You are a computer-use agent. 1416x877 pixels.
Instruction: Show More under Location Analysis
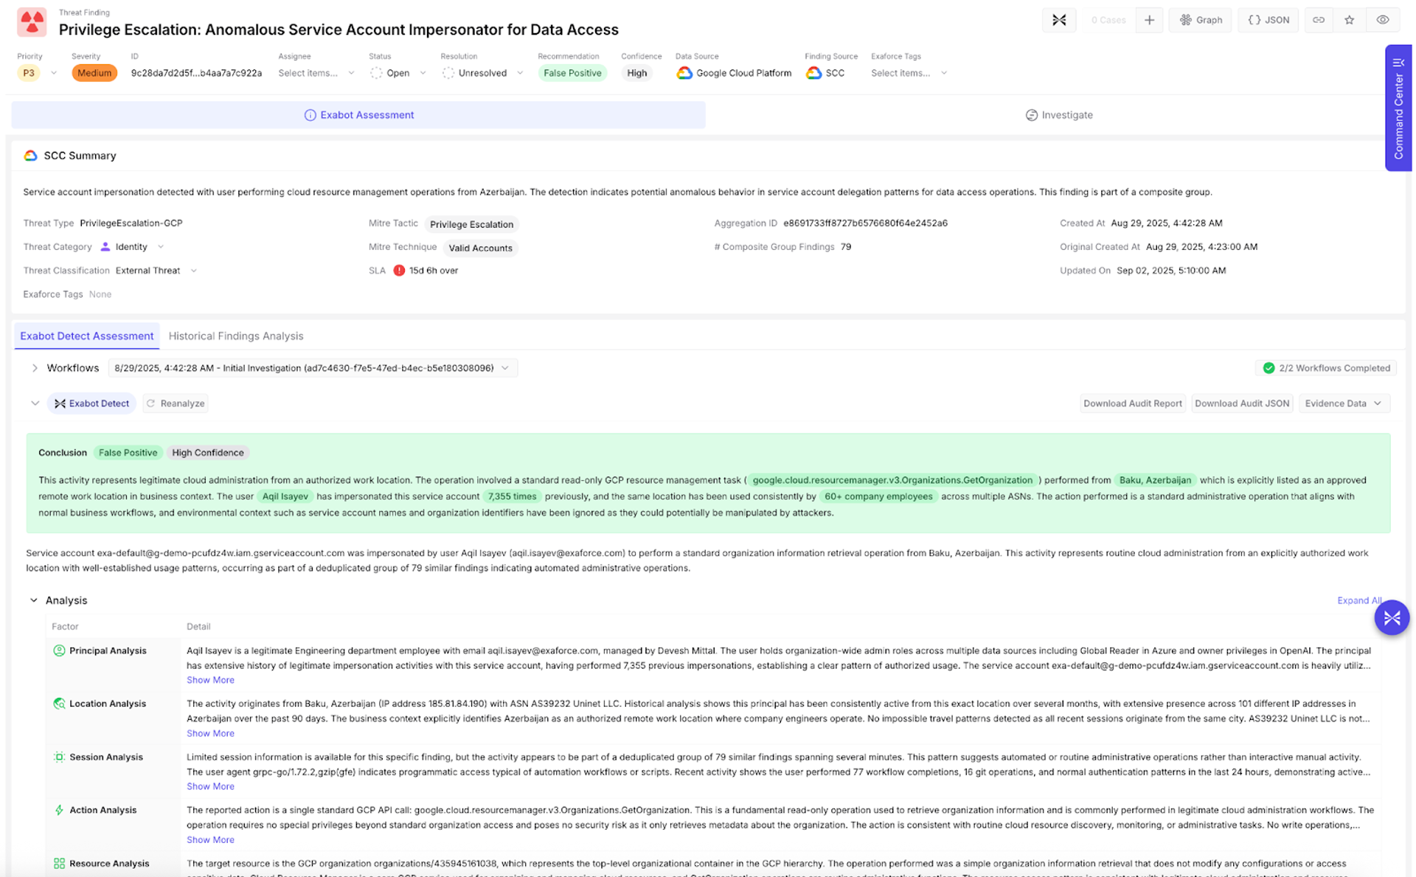click(210, 733)
